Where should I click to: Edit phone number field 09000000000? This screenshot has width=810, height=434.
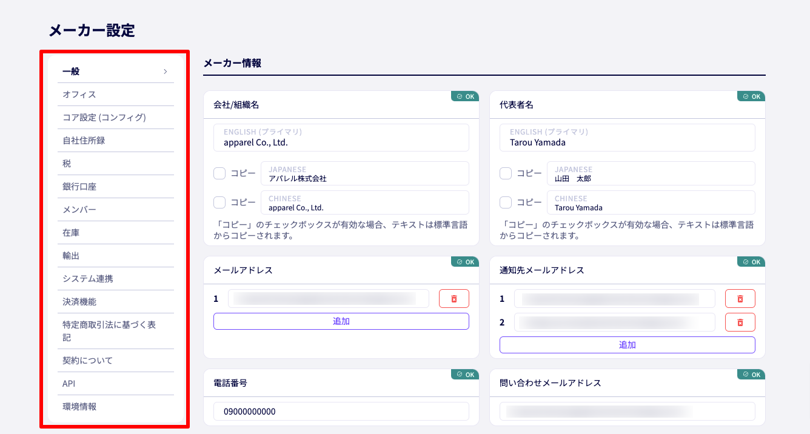coord(341,412)
